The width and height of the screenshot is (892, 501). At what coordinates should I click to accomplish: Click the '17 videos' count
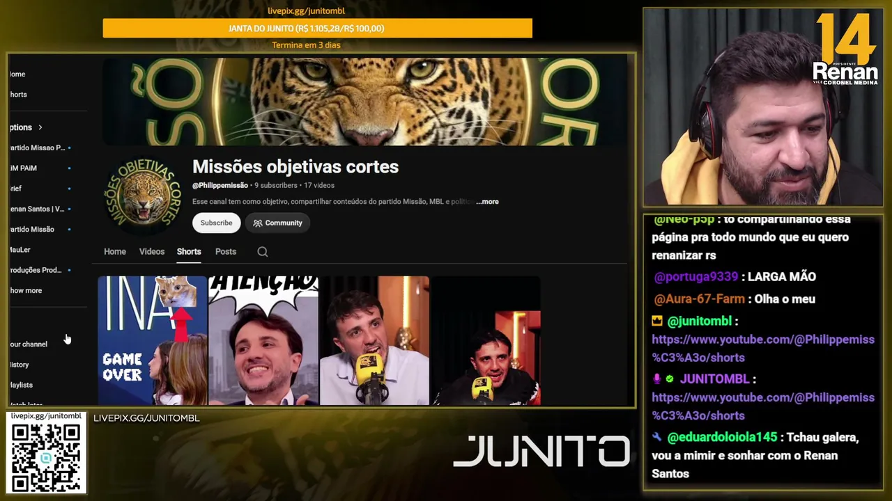tap(319, 186)
